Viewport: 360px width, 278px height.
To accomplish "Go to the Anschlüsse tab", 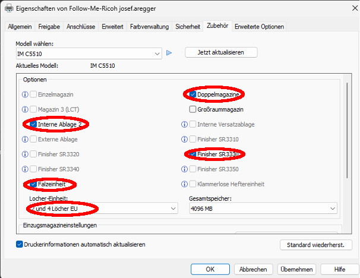I will (81, 27).
